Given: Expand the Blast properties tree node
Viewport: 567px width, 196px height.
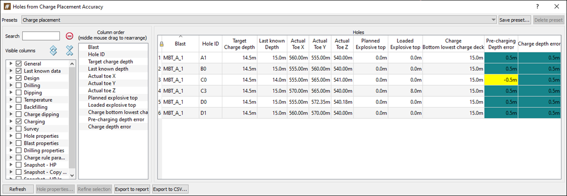Looking at the screenshot, I should point(11,143).
